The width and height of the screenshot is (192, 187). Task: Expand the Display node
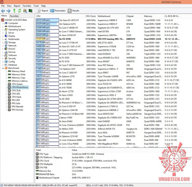(x=3, y=36)
